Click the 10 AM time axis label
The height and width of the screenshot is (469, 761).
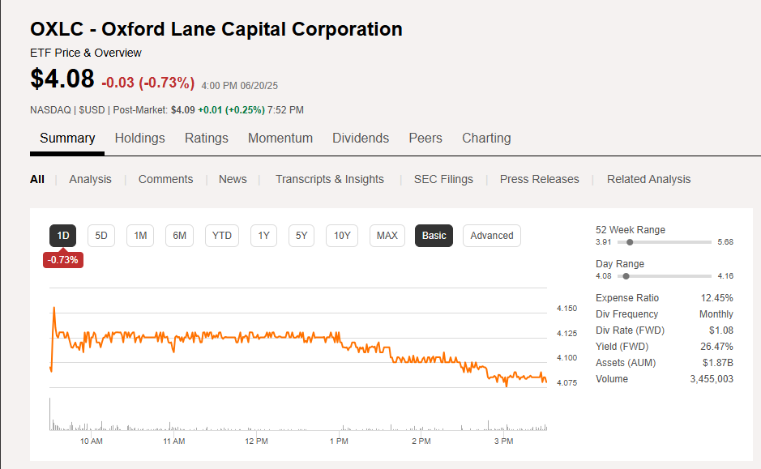92,441
